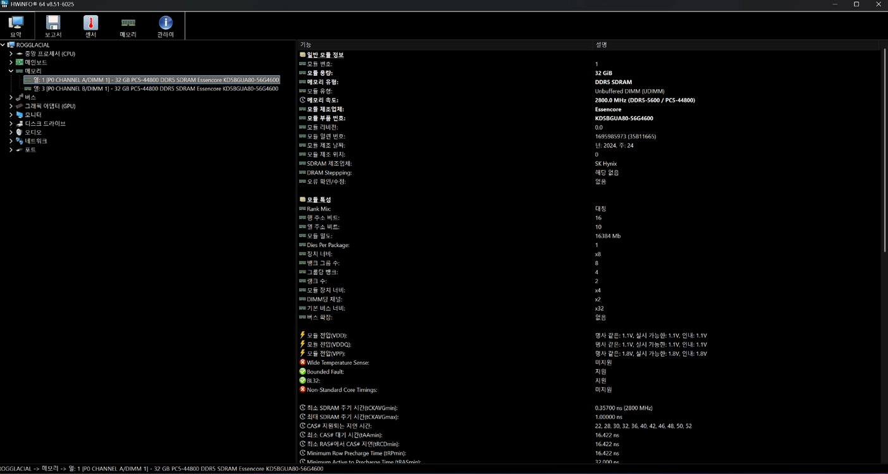Select the 모니터 tree node
This screenshot has height=474, width=888.
click(x=33, y=115)
